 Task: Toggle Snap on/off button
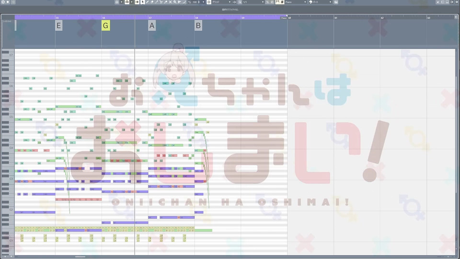(x=209, y=2)
